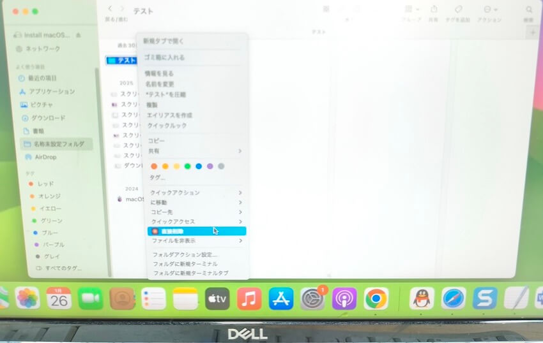Expand the に移動 submenu
This screenshot has width=543, height=343.
(195, 202)
